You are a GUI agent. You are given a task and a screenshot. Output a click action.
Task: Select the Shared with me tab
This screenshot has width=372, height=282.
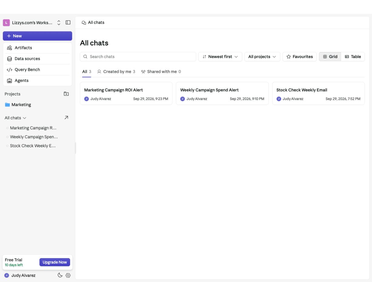coord(161,72)
